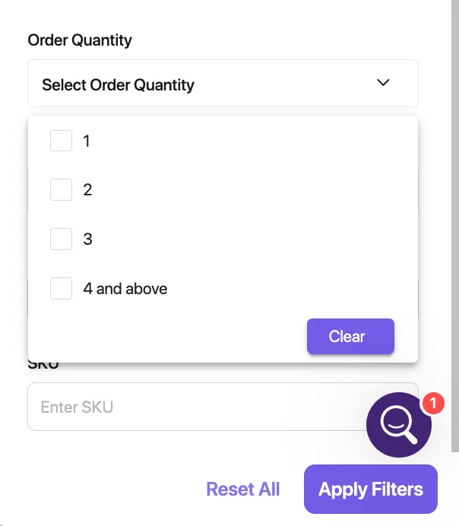Pick the option label '2' in list
Viewport: 459px width, 526px height.
(87, 190)
